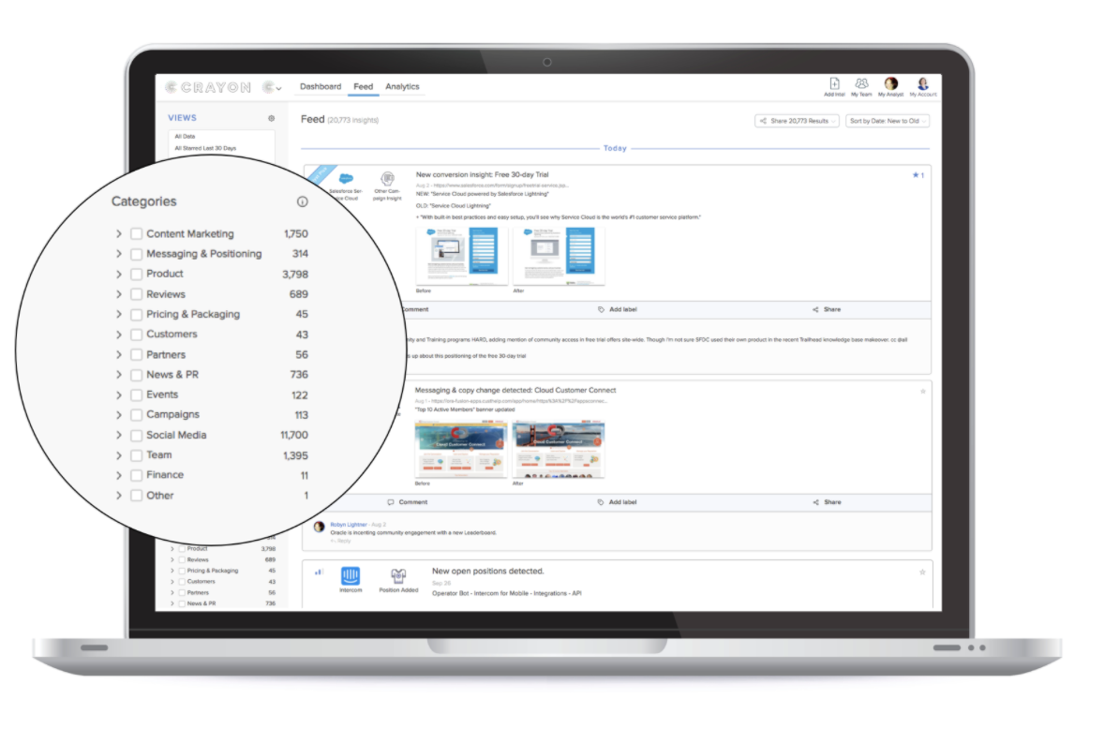The image size is (1104, 744).
Task: Select the All Data view
Action: tap(186, 137)
